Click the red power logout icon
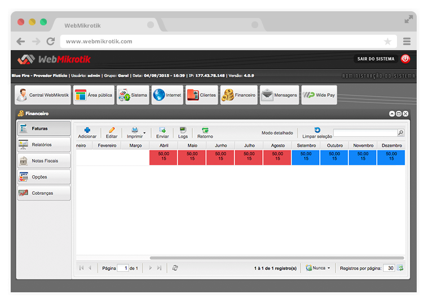The width and height of the screenshot is (428, 303). (405, 59)
